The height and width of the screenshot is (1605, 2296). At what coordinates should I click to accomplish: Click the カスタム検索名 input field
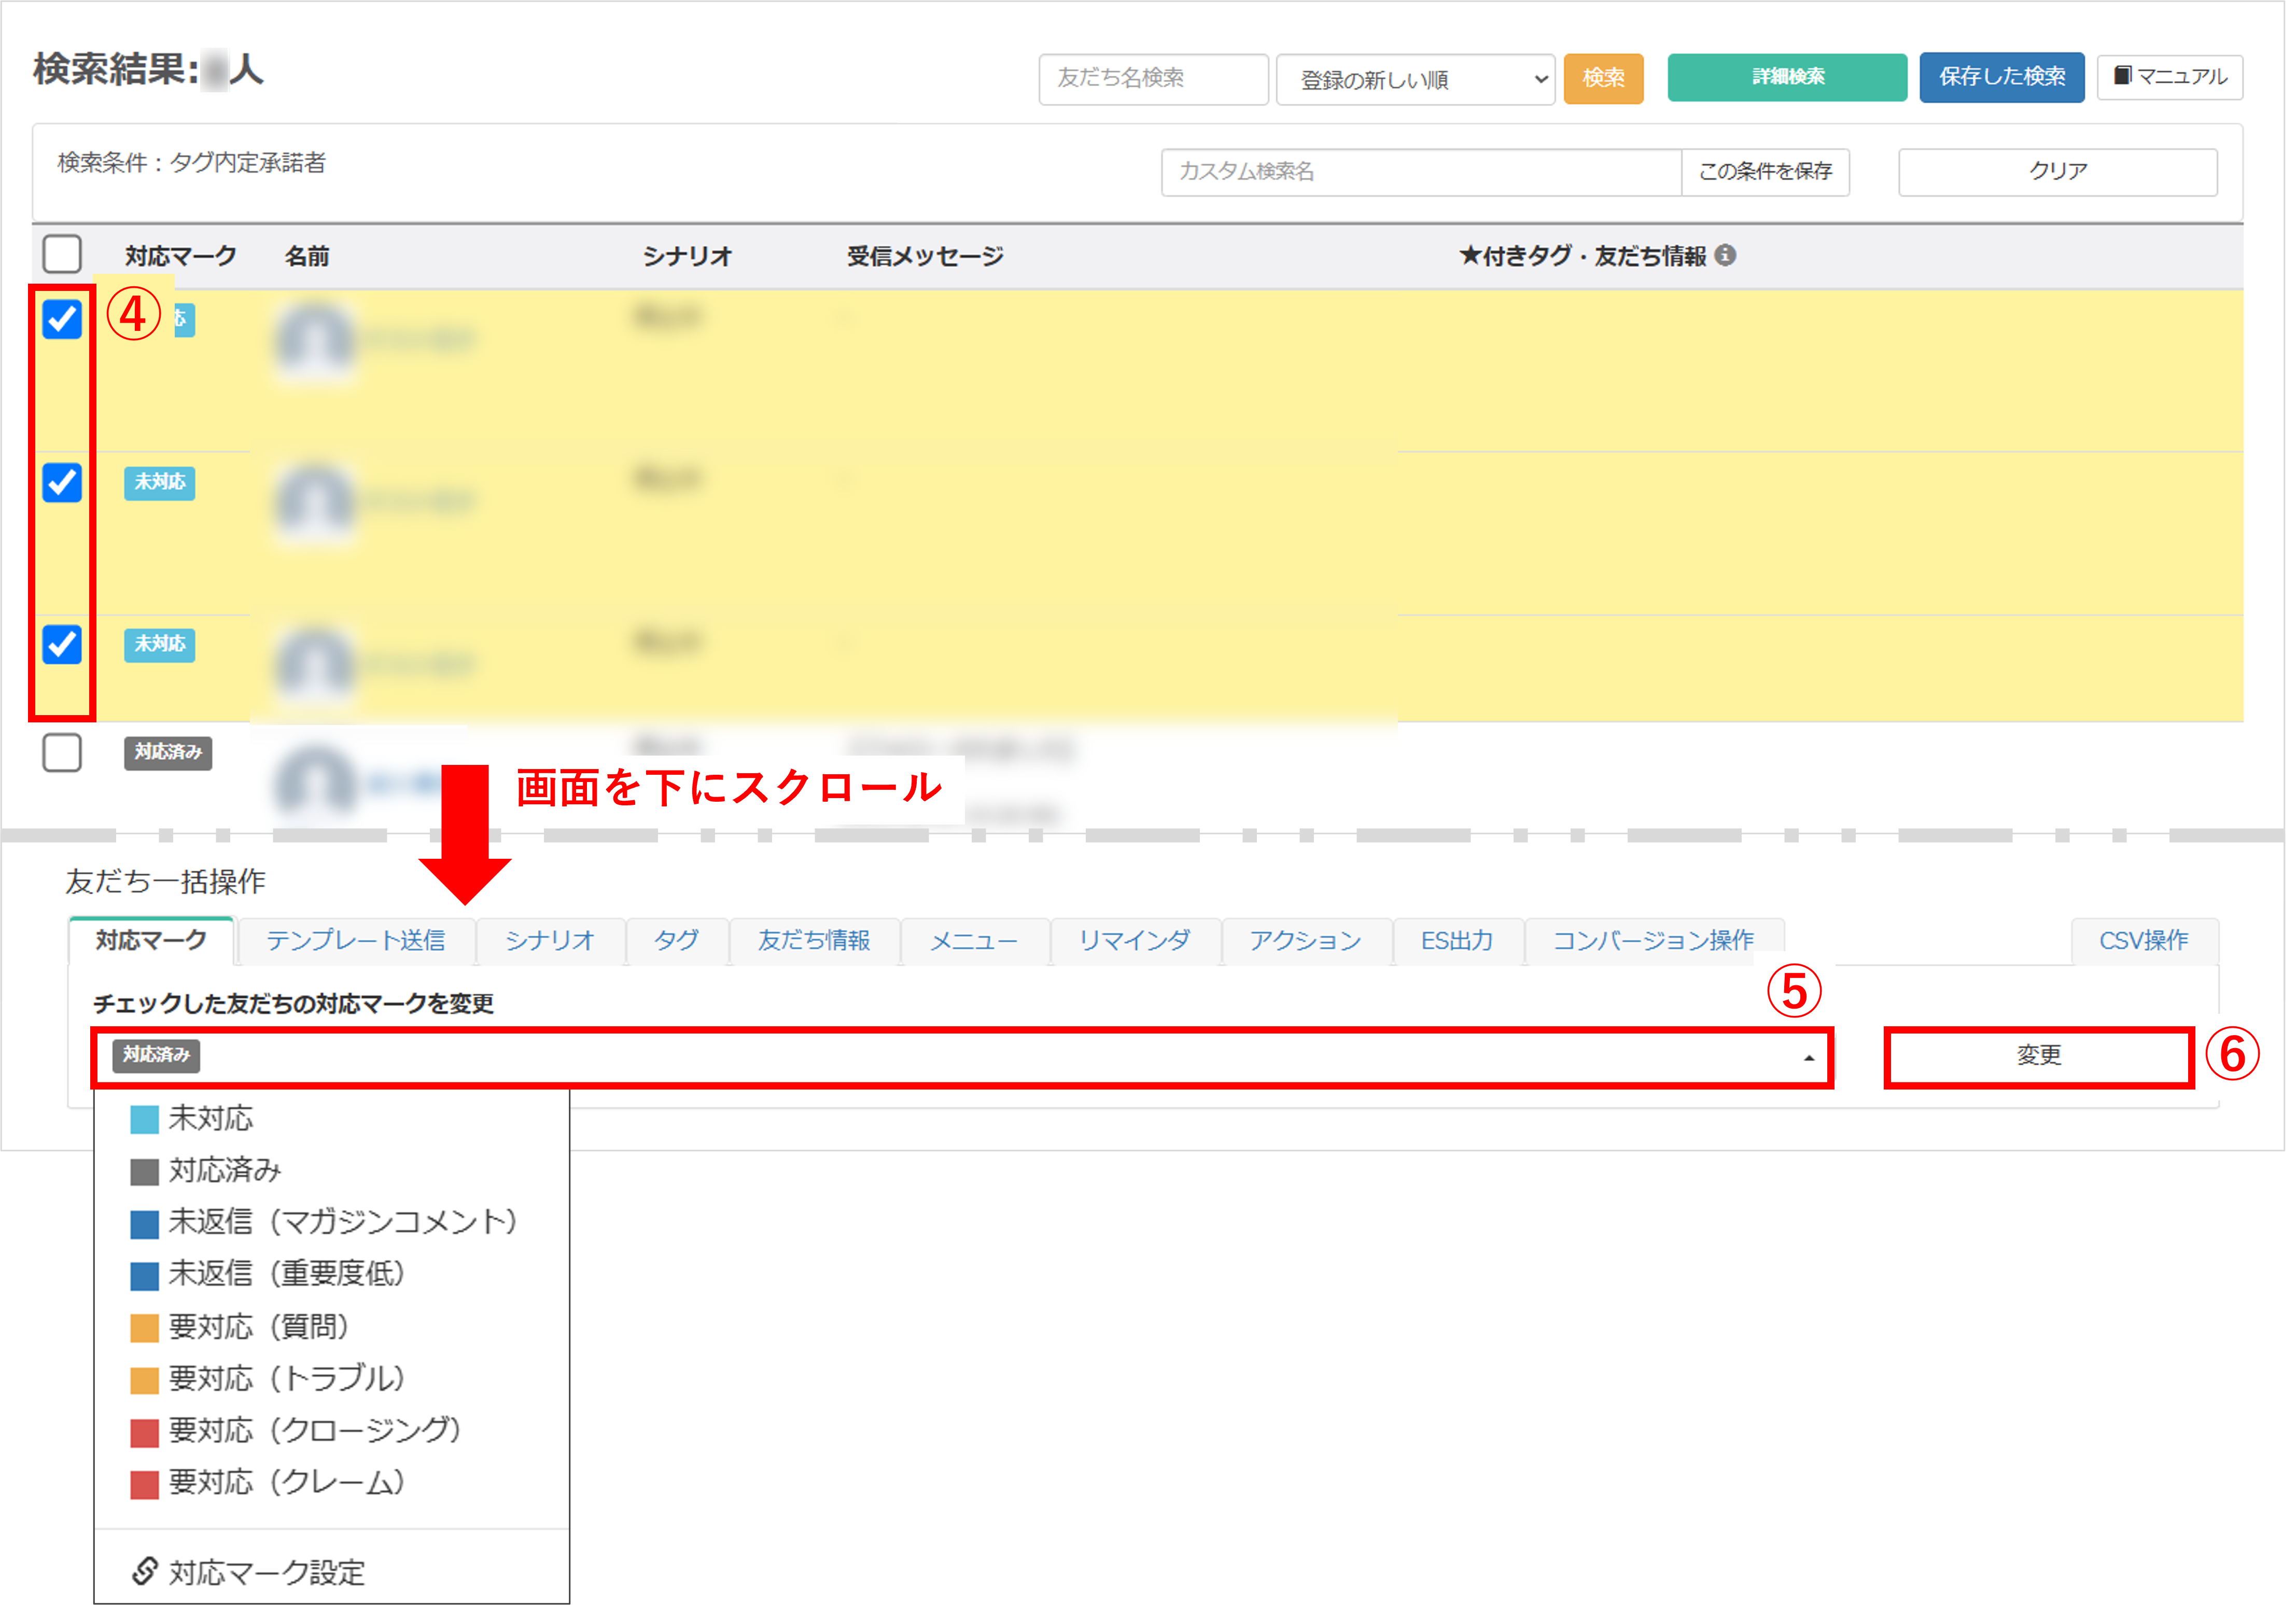click(1420, 172)
